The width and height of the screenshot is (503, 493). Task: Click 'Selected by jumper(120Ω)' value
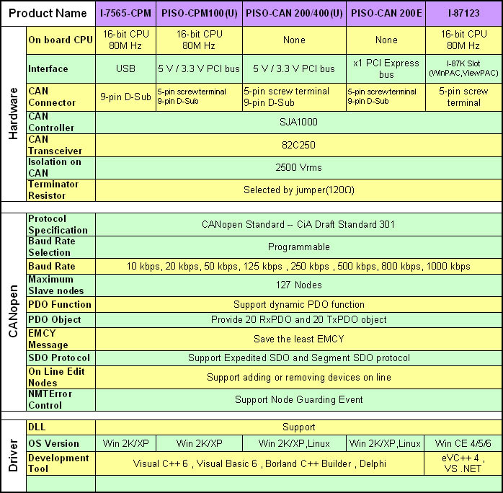tap(298, 190)
